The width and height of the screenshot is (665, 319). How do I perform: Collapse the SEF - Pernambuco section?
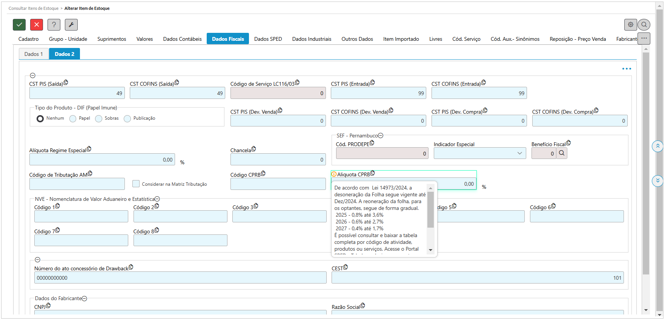(x=381, y=136)
